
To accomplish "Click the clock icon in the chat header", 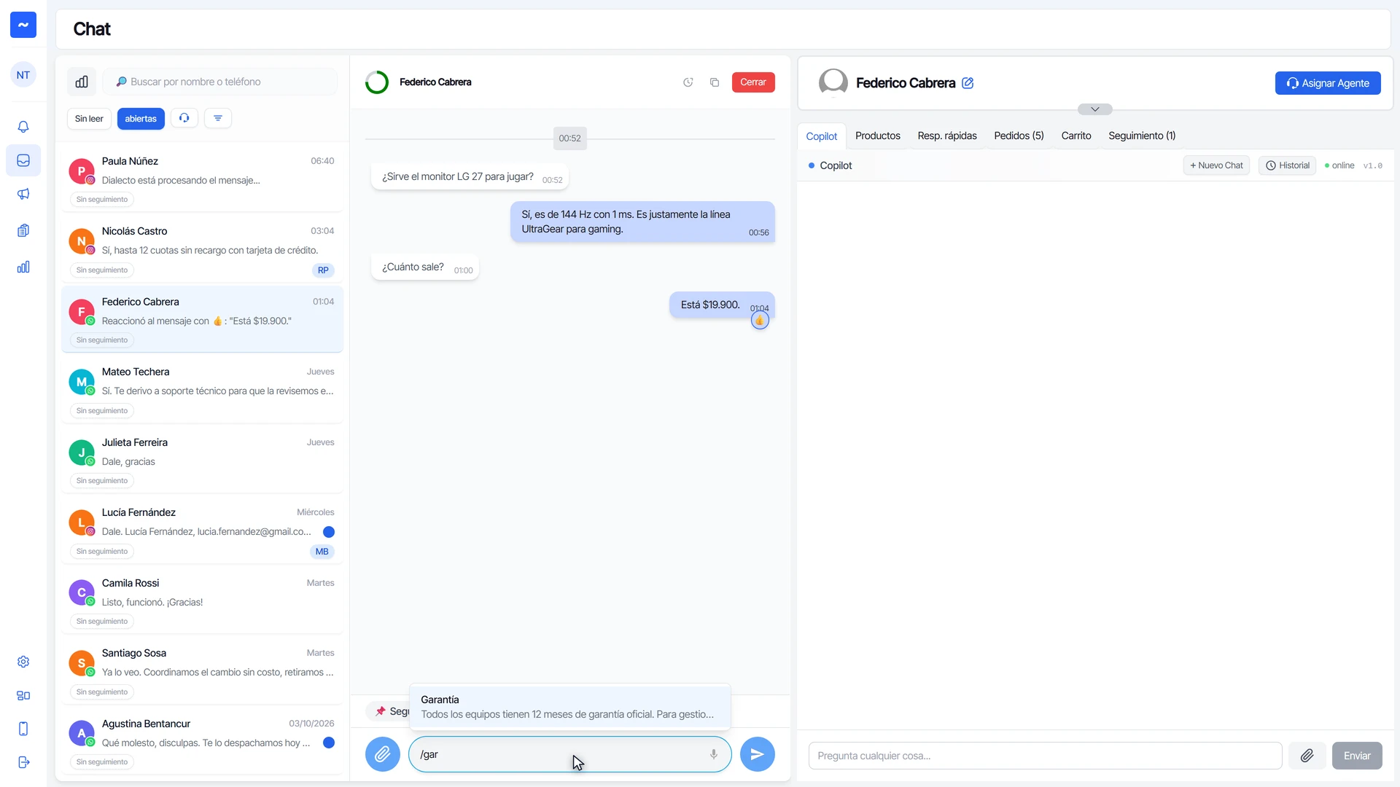I will (x=688, y=82).
